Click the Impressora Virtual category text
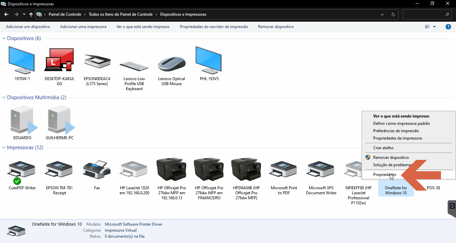Image resolution: width=456 pixels, height=243 pixels. click(x=121, y=230)
